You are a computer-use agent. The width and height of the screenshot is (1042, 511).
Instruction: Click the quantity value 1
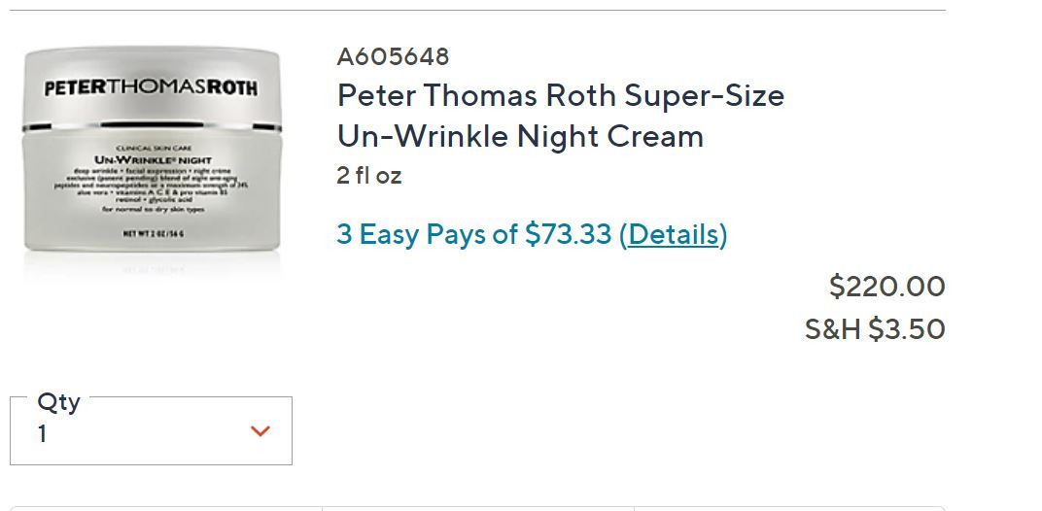point(43,434)
